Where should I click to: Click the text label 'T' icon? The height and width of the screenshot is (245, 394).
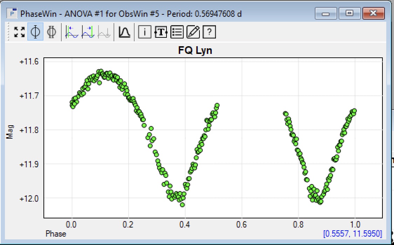coord(161,32)
